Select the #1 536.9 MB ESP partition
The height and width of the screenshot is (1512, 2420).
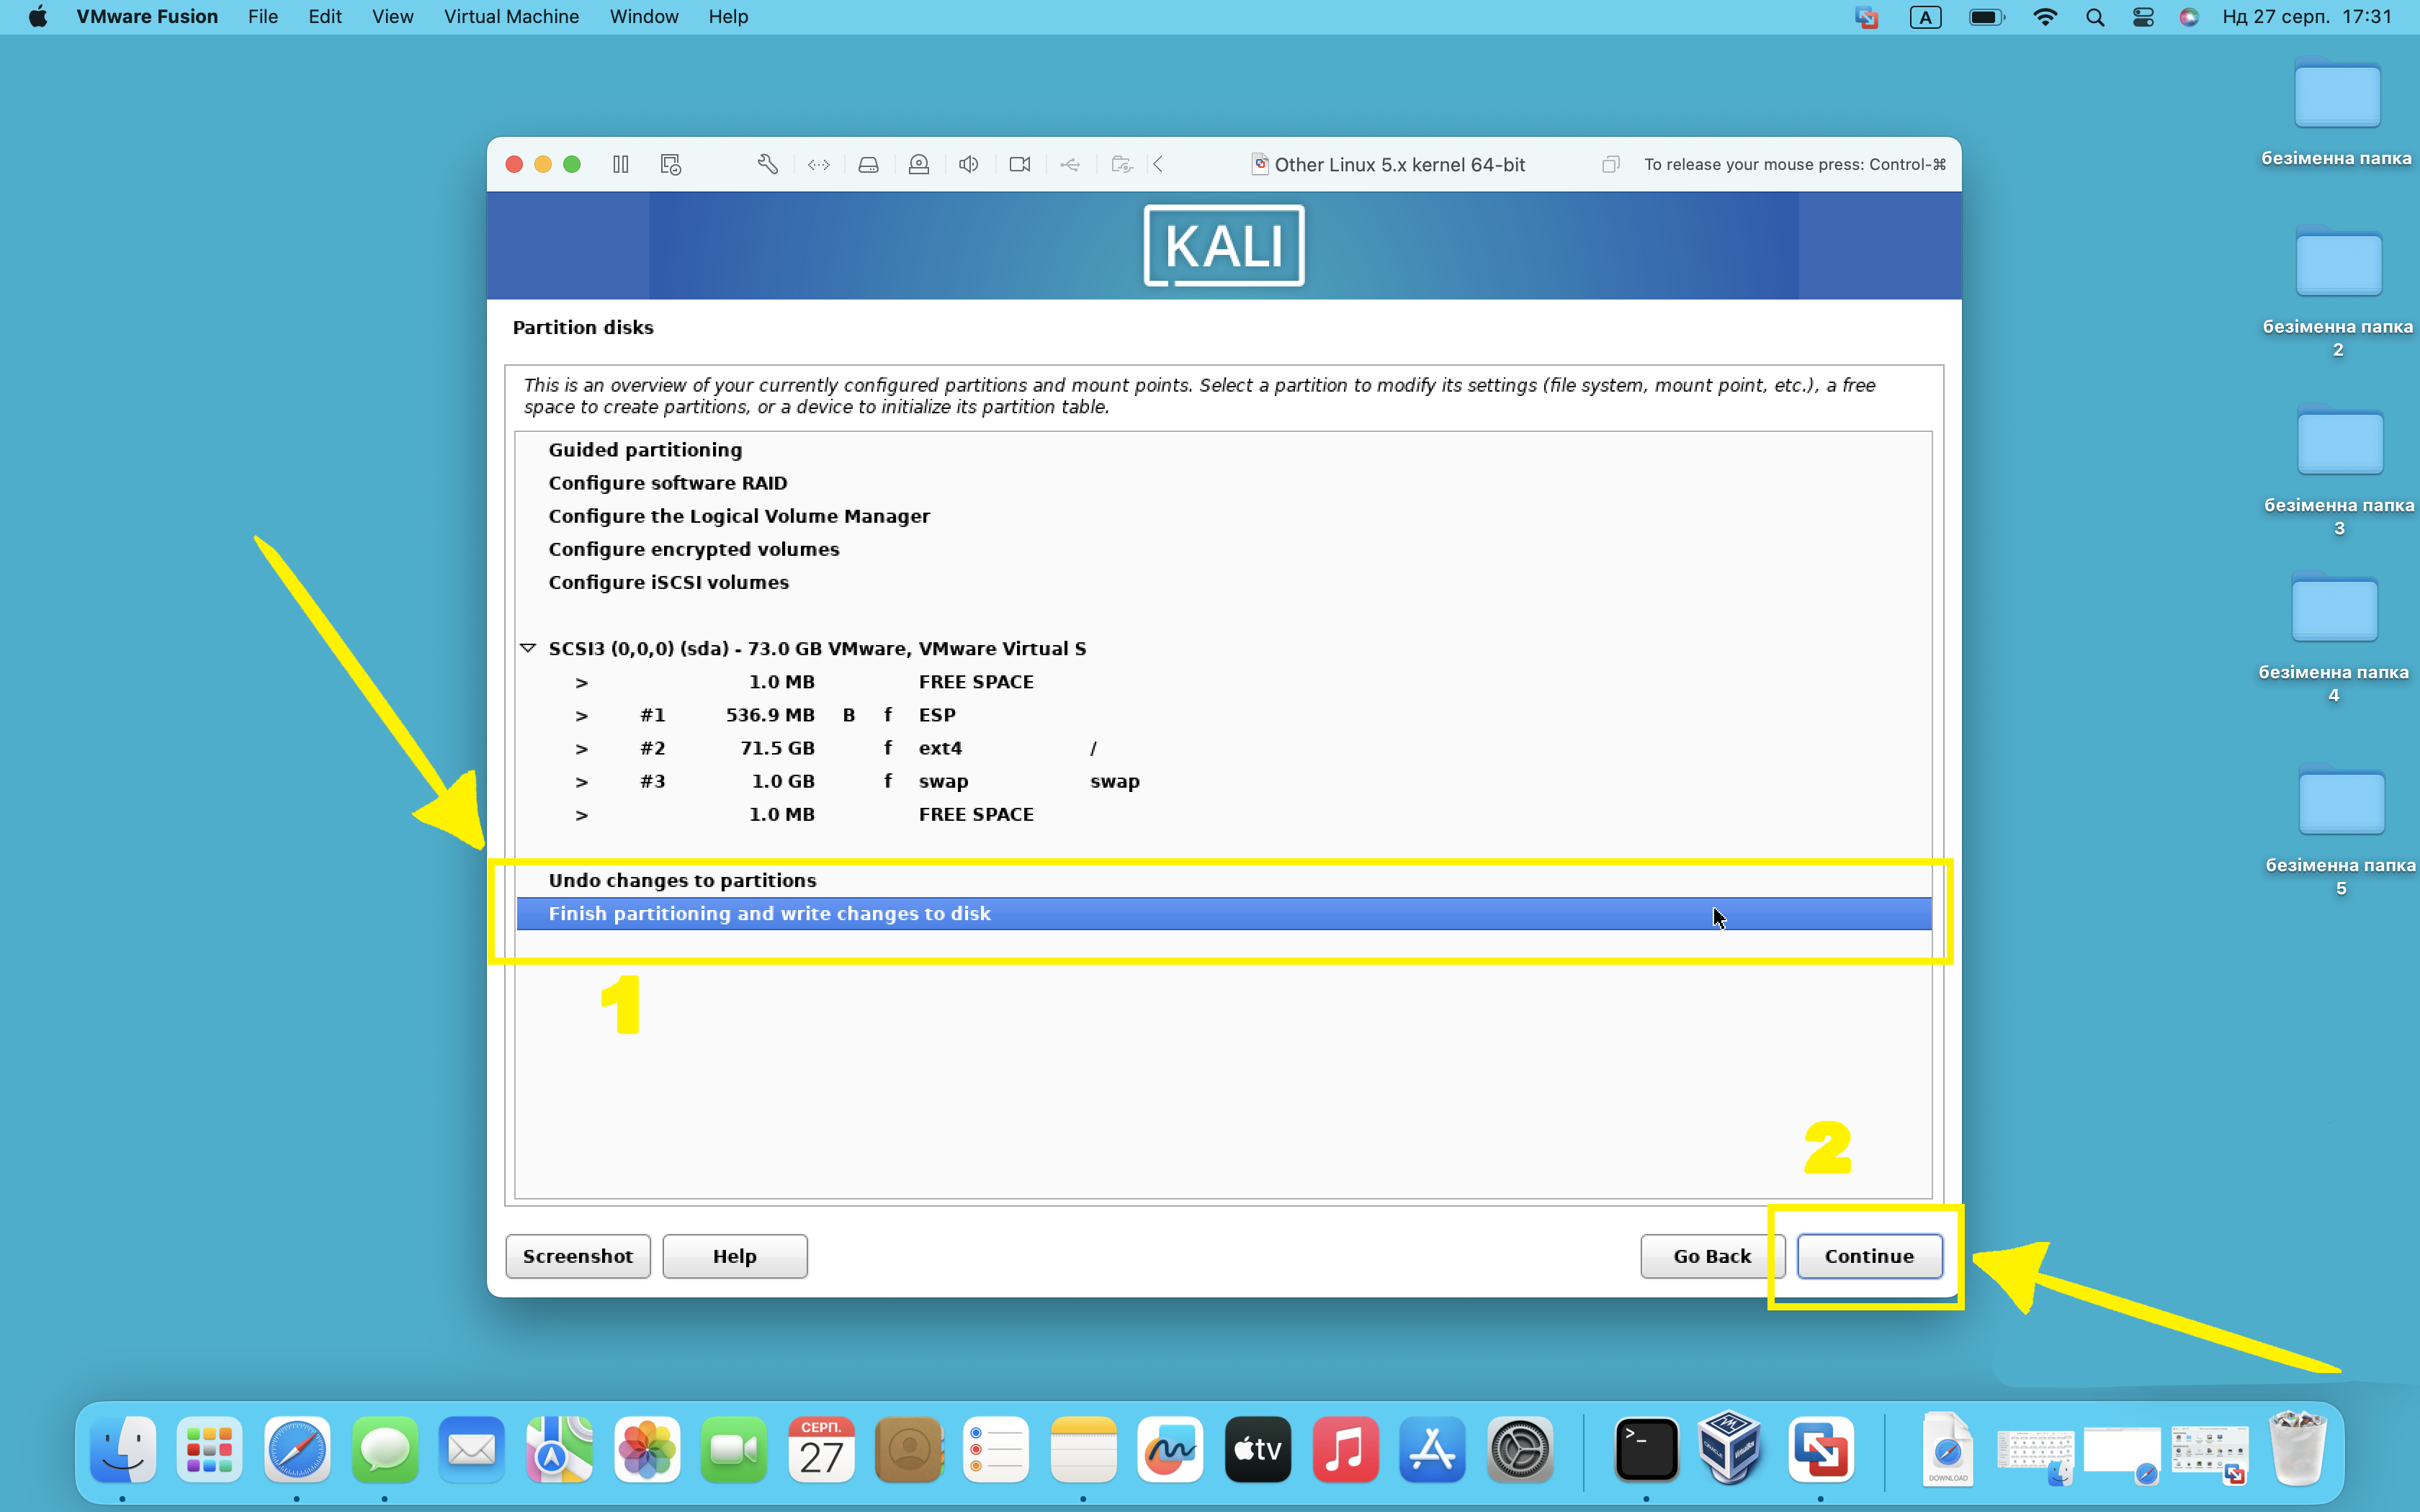coord(1223,715)
